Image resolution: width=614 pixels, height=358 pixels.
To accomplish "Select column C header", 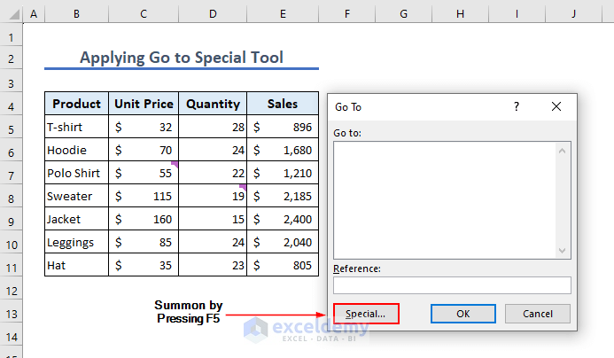I will click(144, 14).
